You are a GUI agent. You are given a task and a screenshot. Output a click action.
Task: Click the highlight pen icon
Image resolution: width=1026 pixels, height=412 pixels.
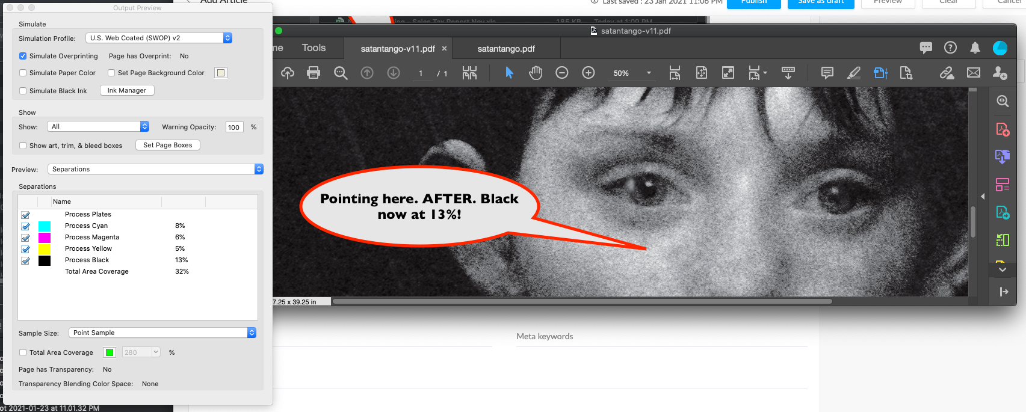854,73
